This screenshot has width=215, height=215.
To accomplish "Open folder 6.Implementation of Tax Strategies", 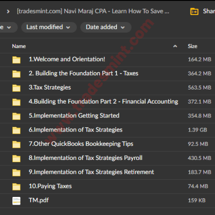I will [76, 130].
